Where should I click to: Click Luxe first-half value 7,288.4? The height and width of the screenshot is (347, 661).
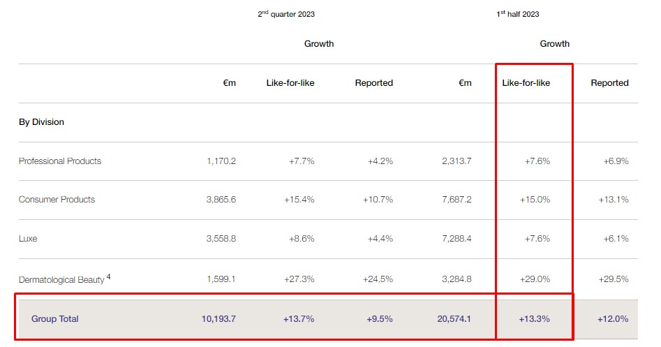[456, 239]
